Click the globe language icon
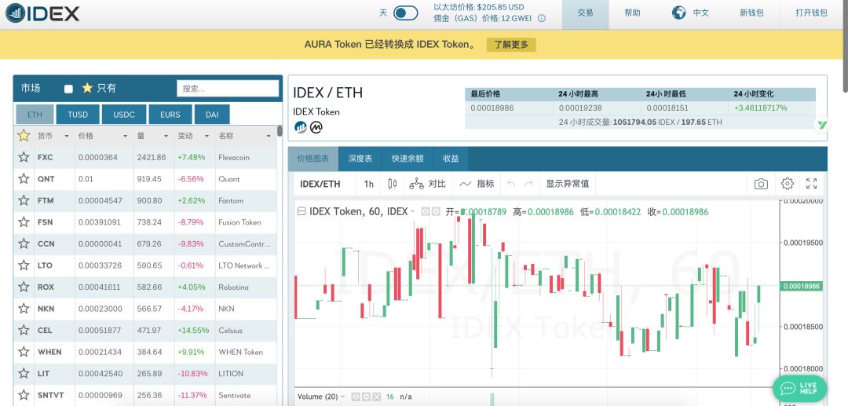This screenshot has width=848, height=406. (678, 13)
